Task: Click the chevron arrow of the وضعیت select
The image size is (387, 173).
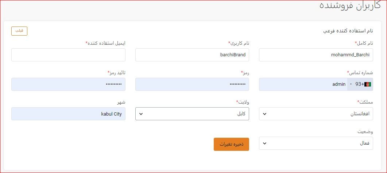Action: (264, 144)
